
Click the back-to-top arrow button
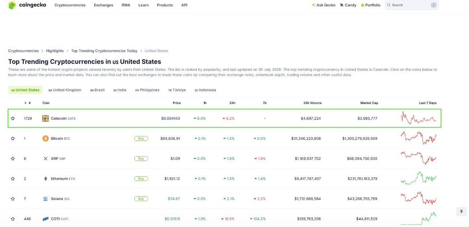(x=462, y=211)
